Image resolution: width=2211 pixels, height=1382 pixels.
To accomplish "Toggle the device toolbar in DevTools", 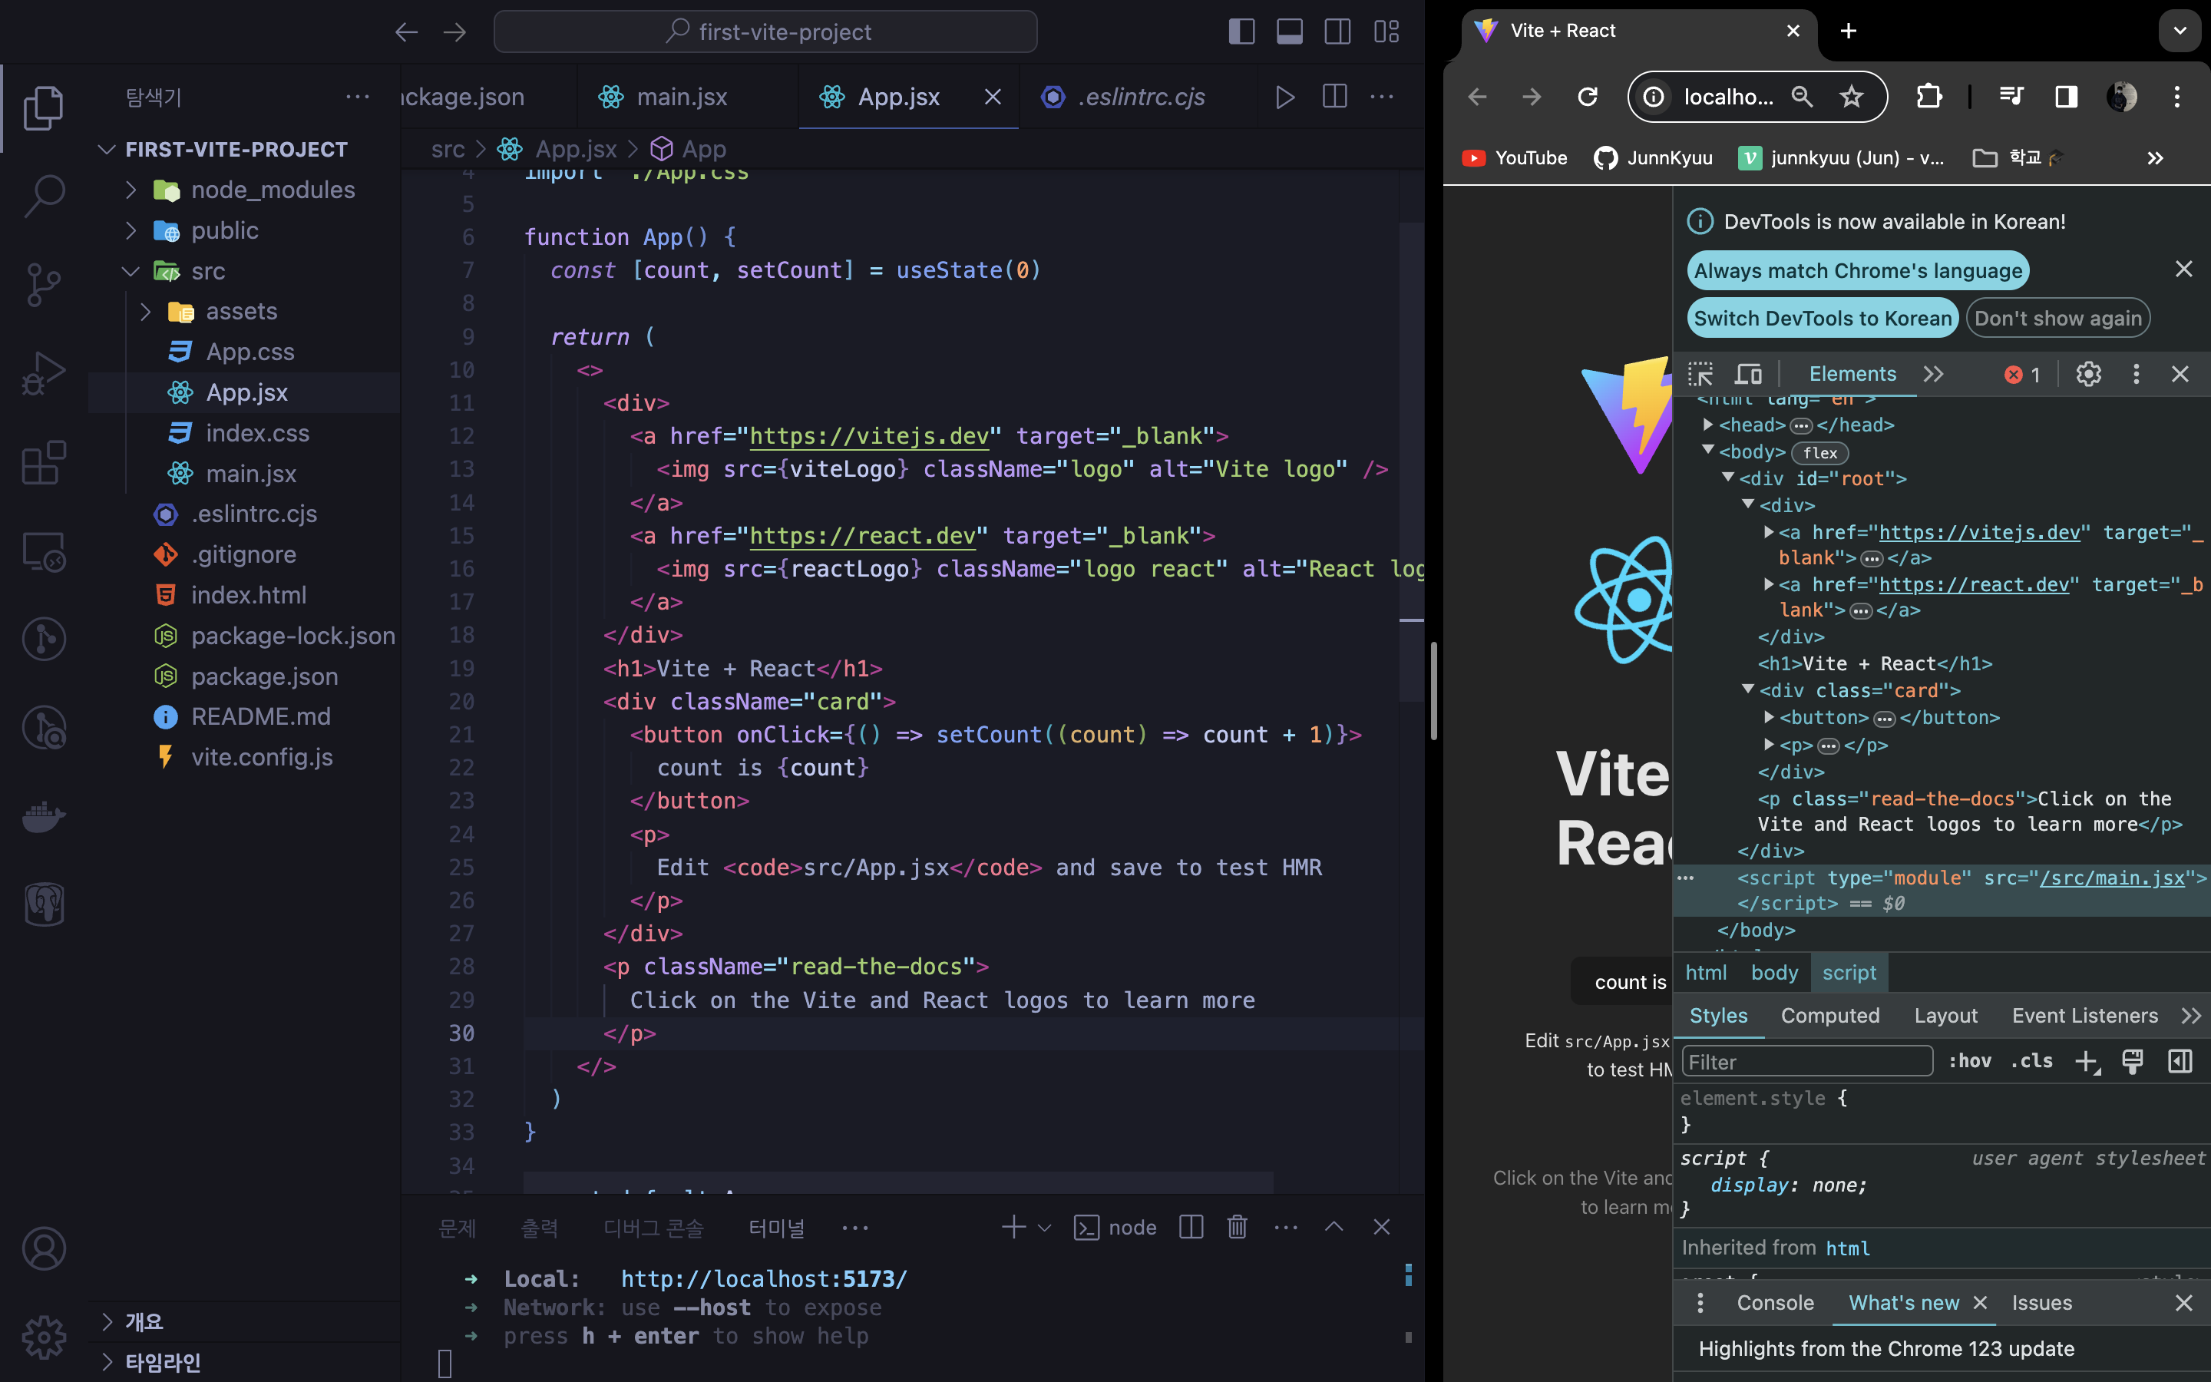I will pos(1748,374).
